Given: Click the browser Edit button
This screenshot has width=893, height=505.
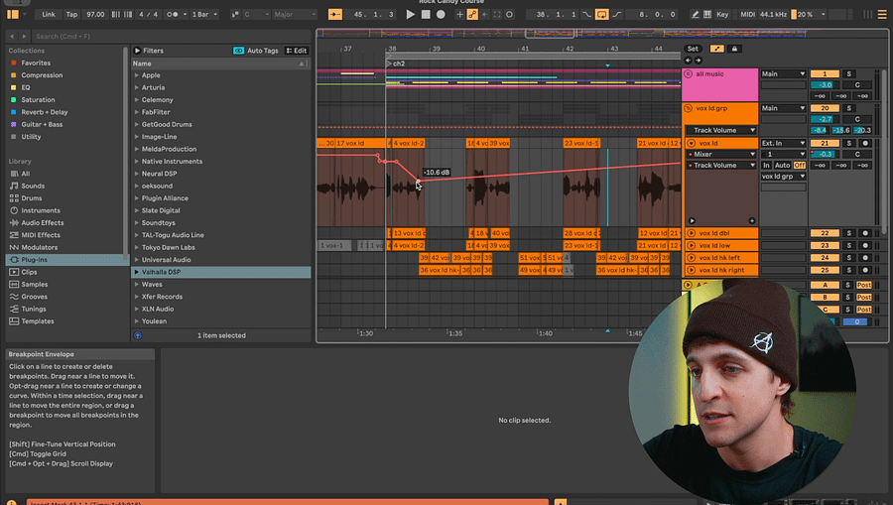Looking at the screenshot, I should point(296,51).
